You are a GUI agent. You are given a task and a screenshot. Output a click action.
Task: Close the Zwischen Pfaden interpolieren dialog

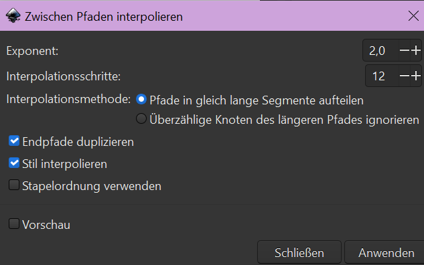coord(413,16)
